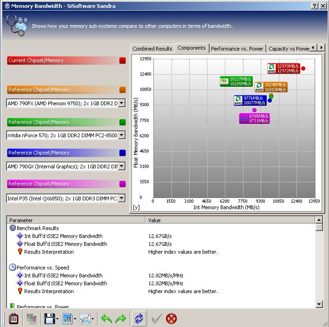329x327 pixels.
Task: Click the Benchmark Results globe icon
Action: pyautogui.click(x=13, y=228)
